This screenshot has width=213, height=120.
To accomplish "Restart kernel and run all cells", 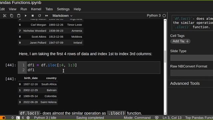I will 47,16.
